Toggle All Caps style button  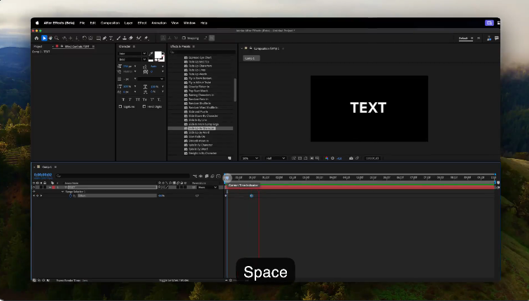[138, 99]
